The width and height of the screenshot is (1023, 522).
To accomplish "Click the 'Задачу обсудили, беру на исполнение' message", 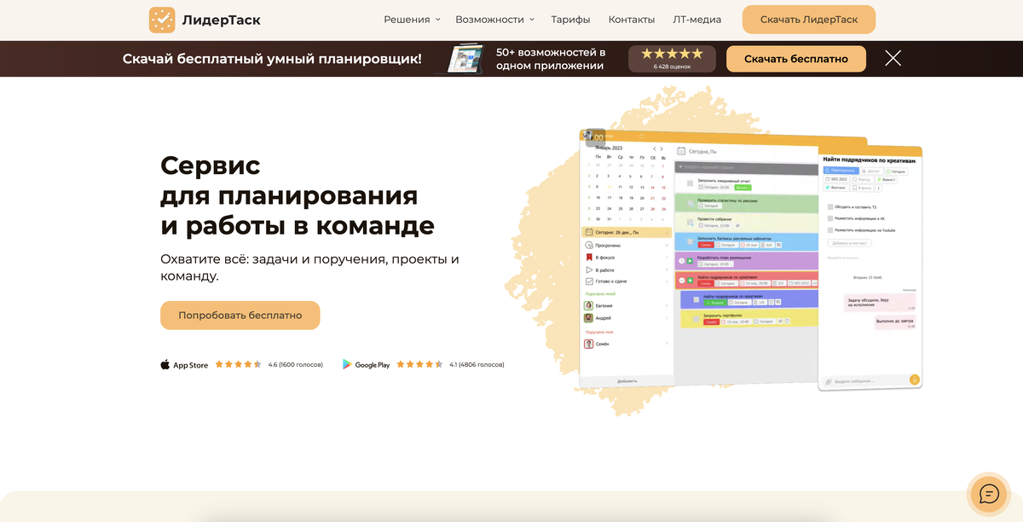I will 880,302.
